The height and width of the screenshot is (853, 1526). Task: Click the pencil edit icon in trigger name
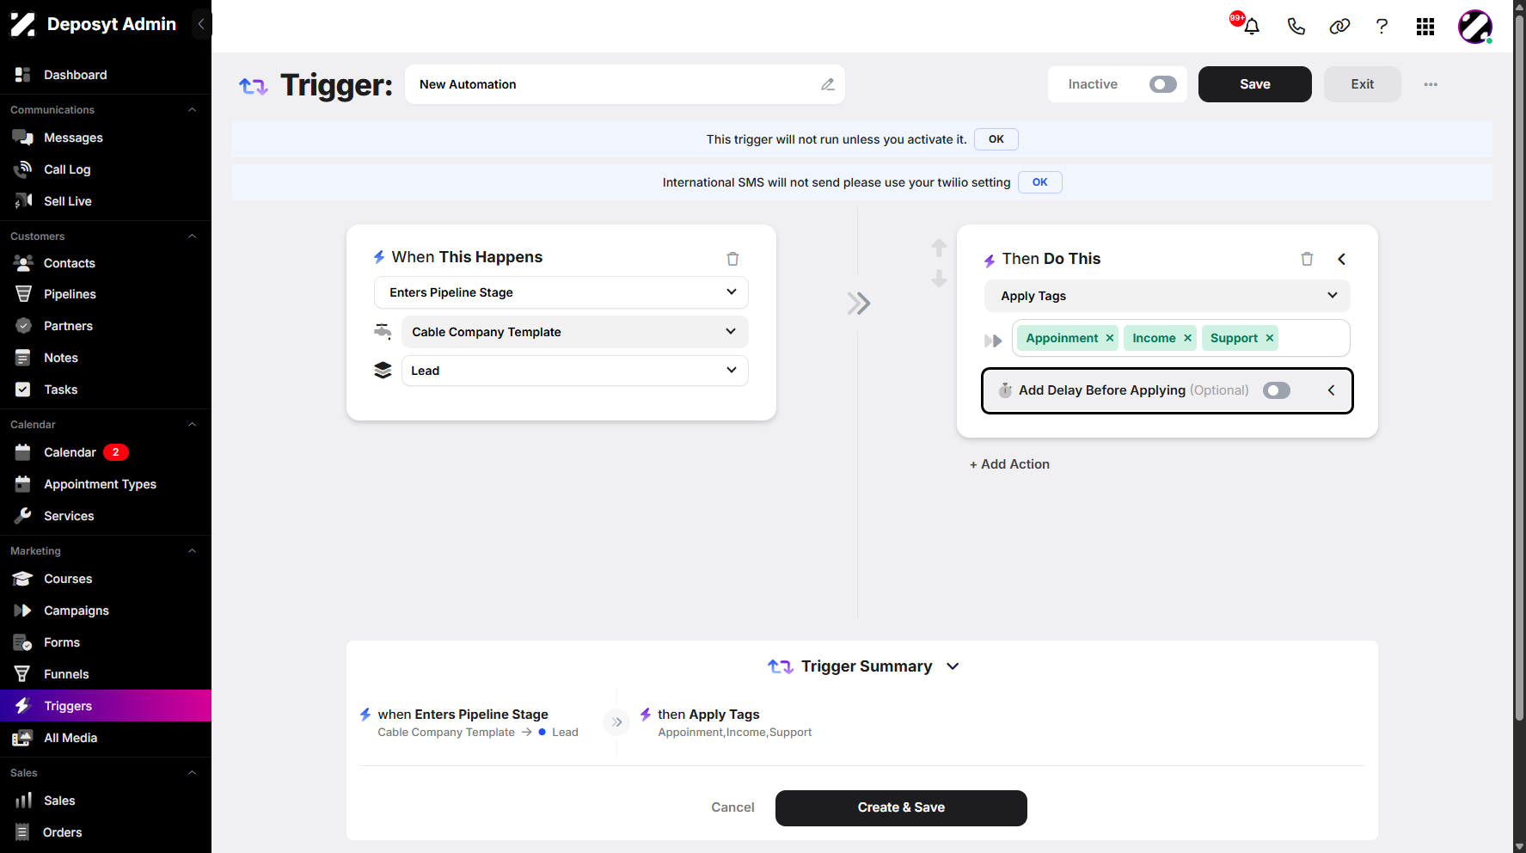pos(828,84)
